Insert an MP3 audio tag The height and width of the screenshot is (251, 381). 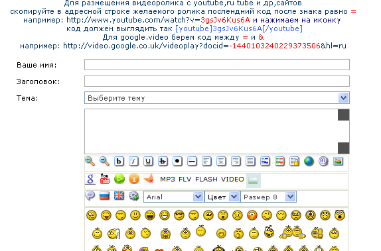pyautogui.click(x=168, y=179)
